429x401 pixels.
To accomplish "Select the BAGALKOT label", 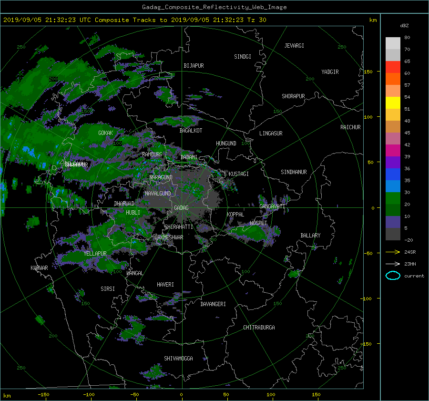I will click(x=191, y=131).
